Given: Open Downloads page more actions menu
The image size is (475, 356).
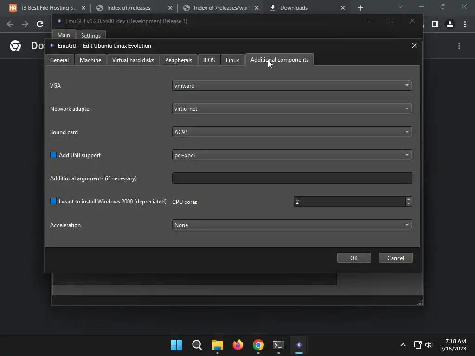Looking at the screenshot, I should [x=459, y=46].
